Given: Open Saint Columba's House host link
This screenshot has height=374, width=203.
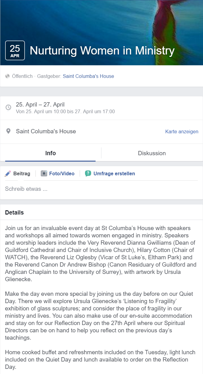Looking at the screenshot, I should (88, 76).
